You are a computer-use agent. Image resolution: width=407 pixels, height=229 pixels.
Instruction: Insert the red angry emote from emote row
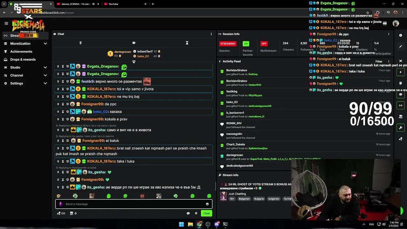pos(142,196)
